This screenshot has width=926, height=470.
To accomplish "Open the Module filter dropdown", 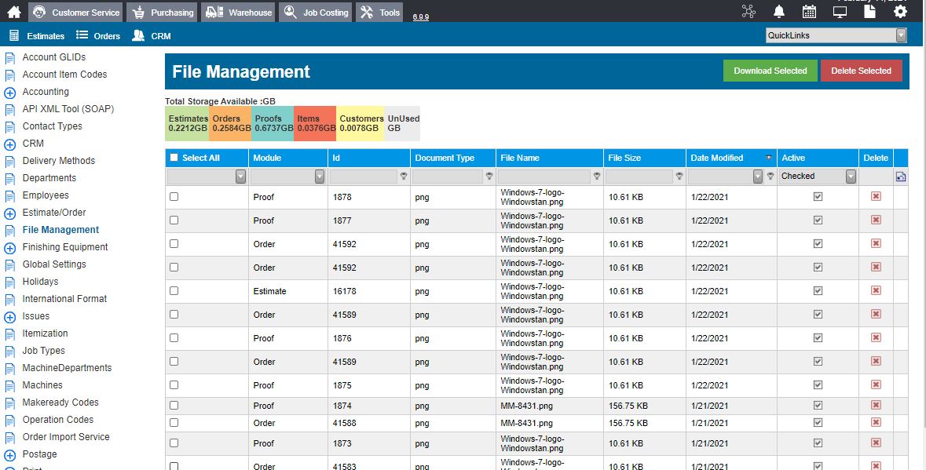I will (320, 177).
